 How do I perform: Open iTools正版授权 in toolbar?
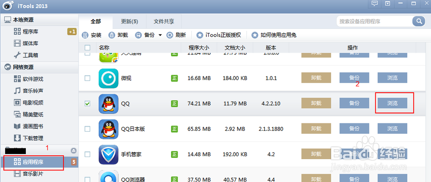point(219,35)
